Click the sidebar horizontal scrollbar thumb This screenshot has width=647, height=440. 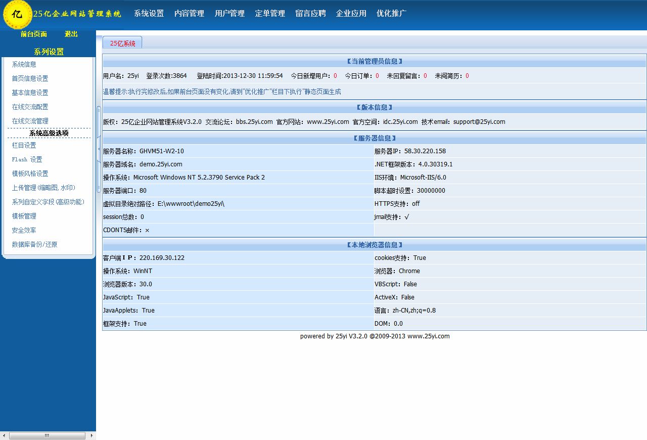pyautogui.click(x=47, y=435)
